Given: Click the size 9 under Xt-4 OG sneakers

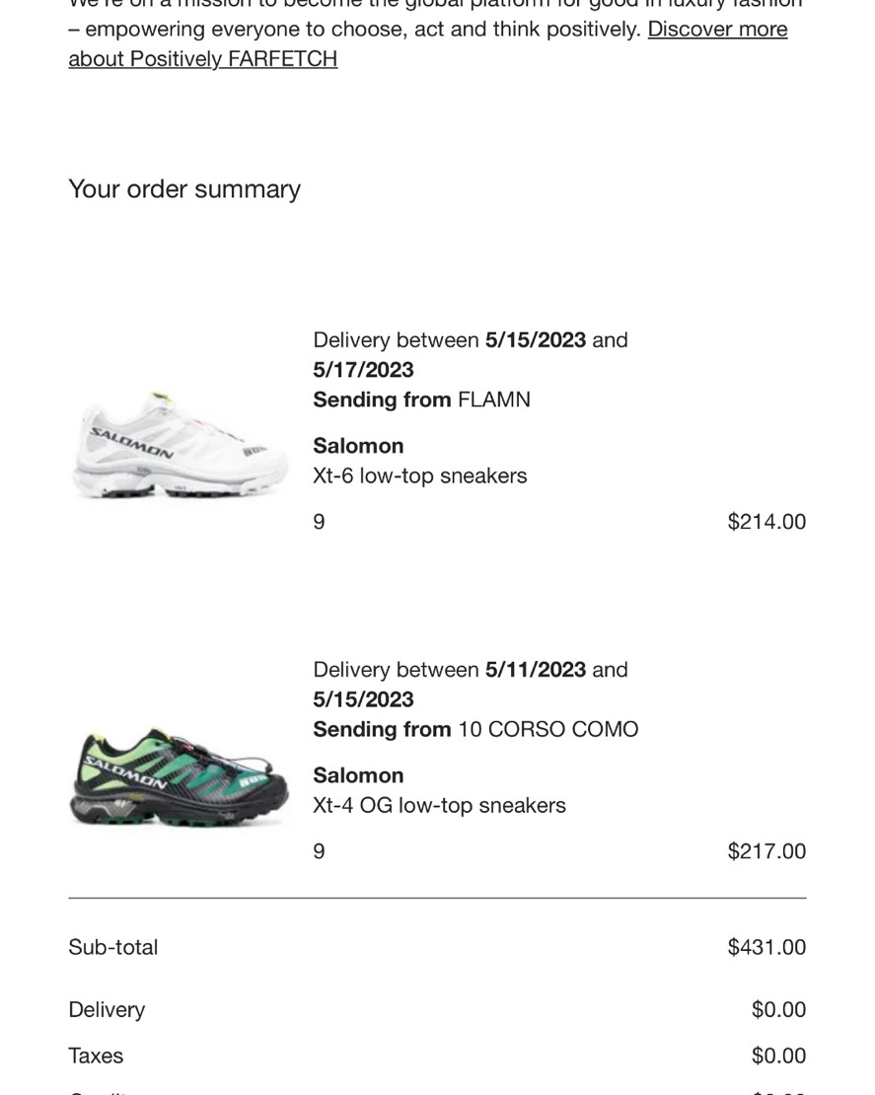Looking at the screenshot, I should [x=320, y=851].
